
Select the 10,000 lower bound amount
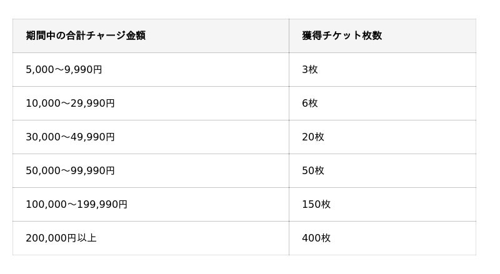[42, 103]
